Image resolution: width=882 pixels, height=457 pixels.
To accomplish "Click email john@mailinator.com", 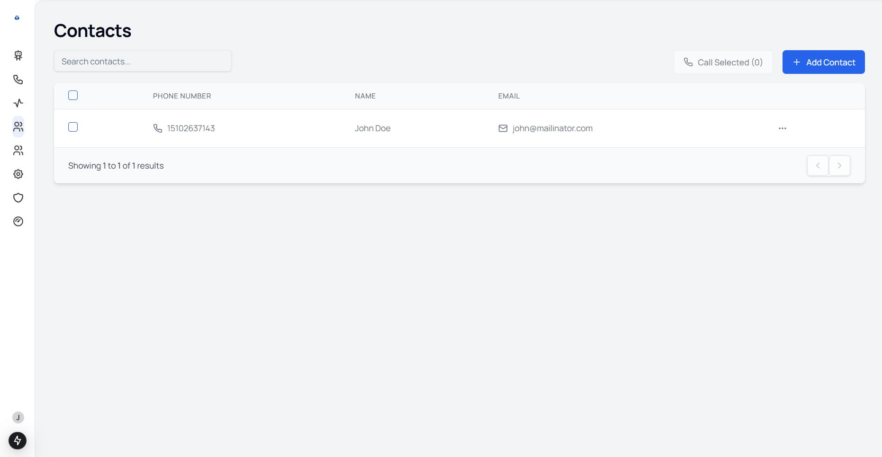I will click(552, 128).
